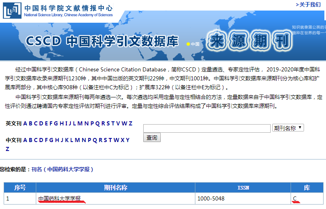Click the 刊名（中国药科大学学报）search term text

(x=62, y=169)
